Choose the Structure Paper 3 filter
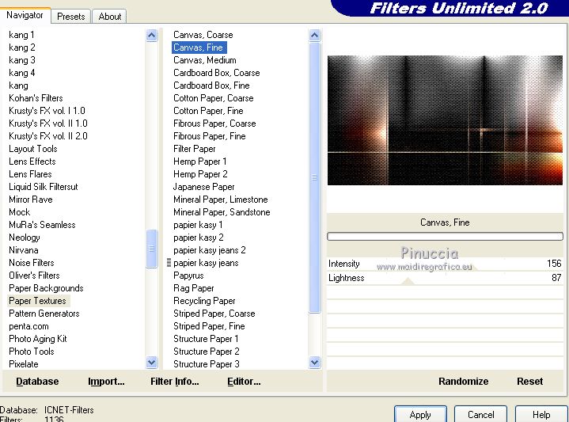 tap(206, 364)
